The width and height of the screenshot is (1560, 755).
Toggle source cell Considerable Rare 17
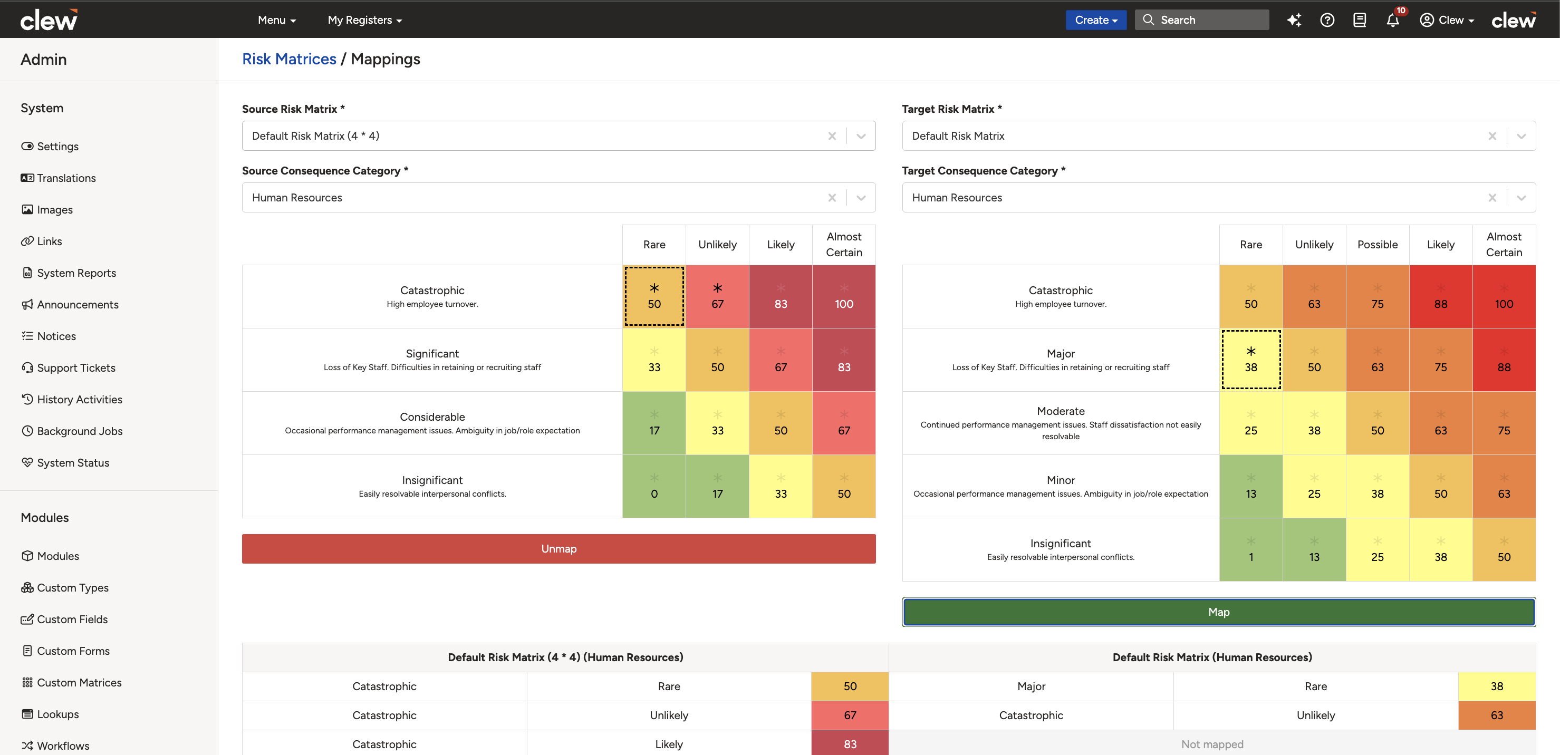coord(654,423)
